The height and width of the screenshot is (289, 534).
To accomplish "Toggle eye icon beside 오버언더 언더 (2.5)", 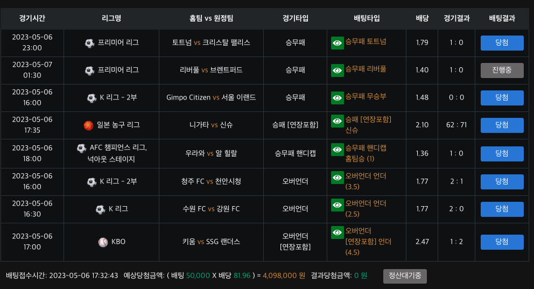I will [x=338, y=205].
